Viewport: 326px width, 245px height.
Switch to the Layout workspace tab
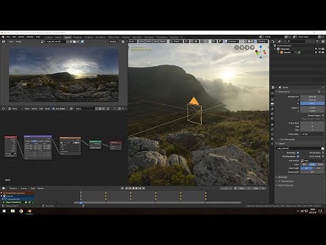point(67,37)
